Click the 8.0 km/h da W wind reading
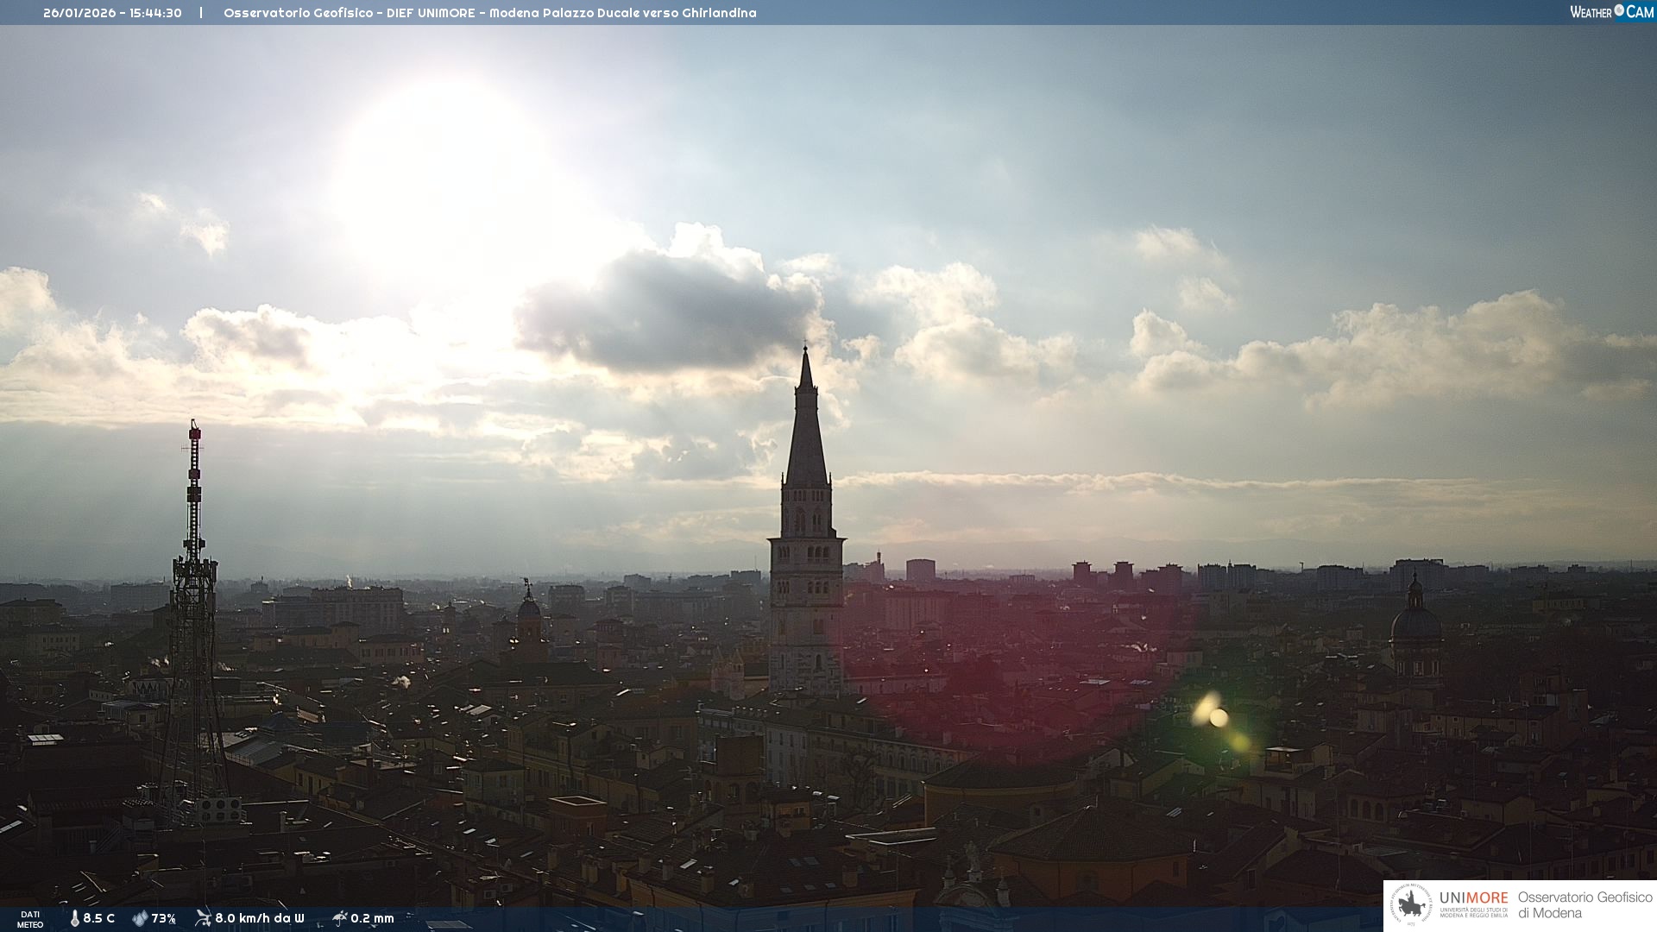 coord(259,918)
